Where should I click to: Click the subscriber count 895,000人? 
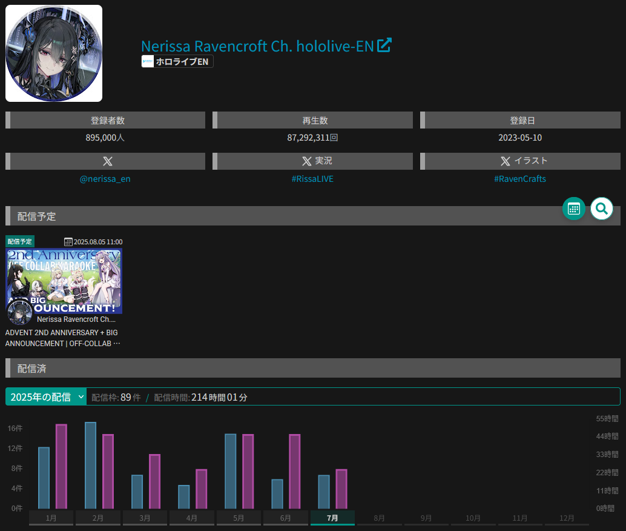105,138
